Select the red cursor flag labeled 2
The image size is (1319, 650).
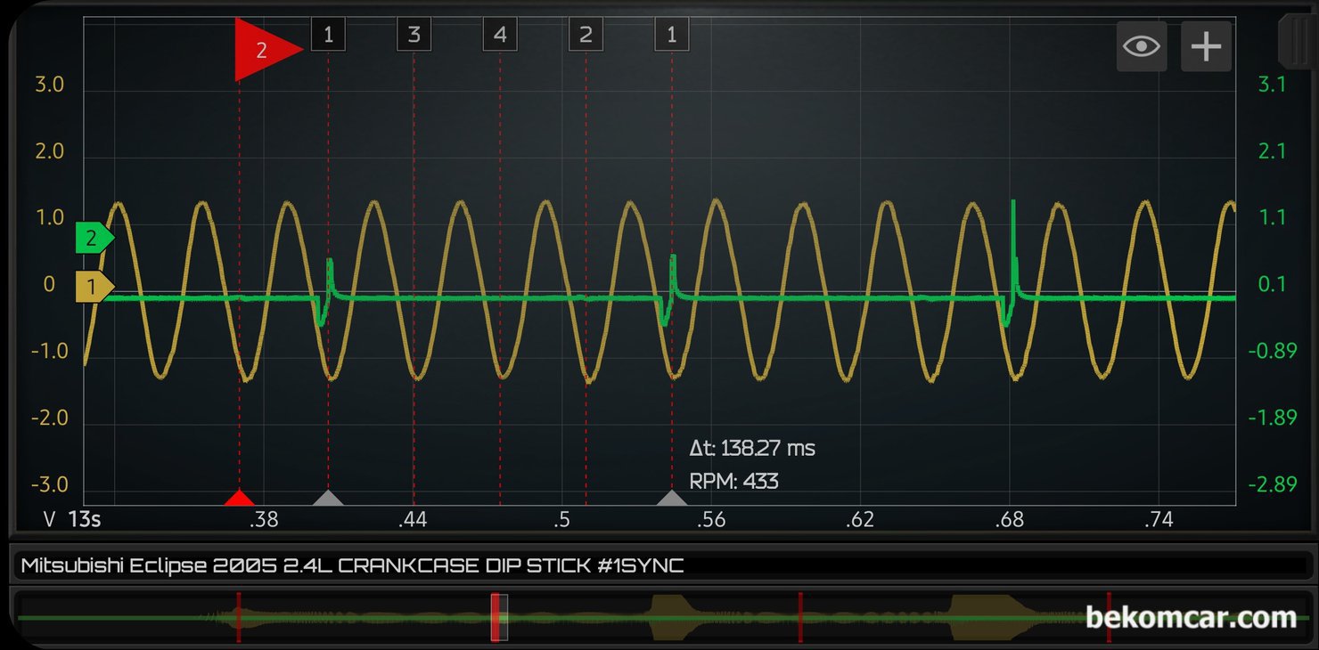[x=265, y=50]
